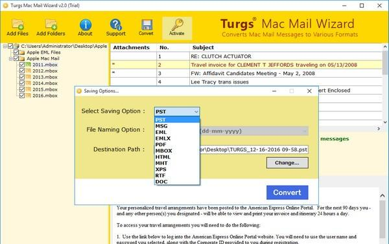Choose DOC from the saving list
389x244 pixels.
click(177, 182)
